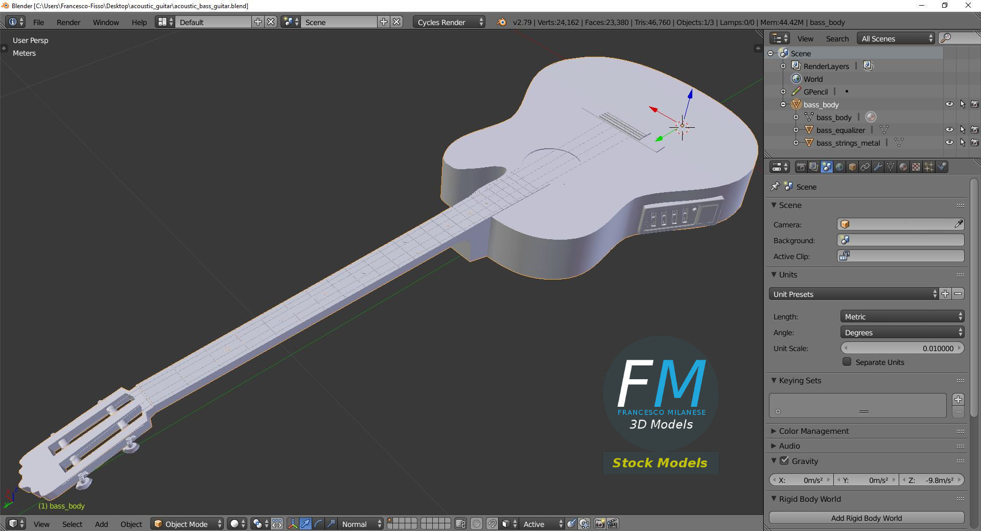Enable the Separate Units checkbox
Image resolution: width=981 pixels, height=531 pixels.
click(x=847, y=362)
